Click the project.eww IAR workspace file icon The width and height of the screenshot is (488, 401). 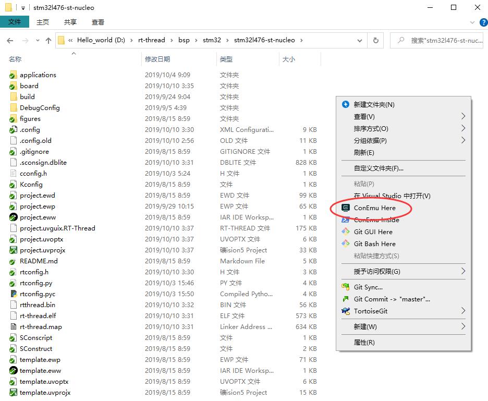(x=14, y=217)
